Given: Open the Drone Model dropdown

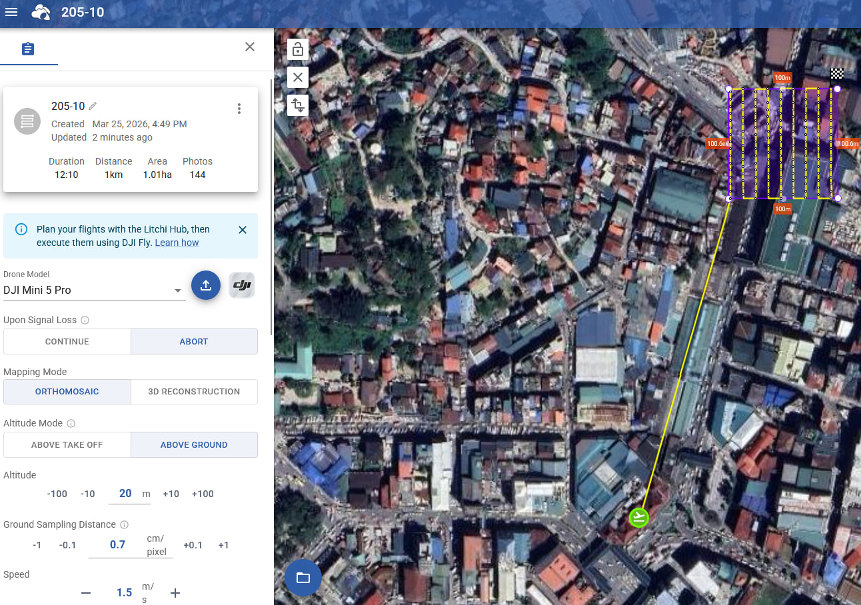Looking at the screenshot, I should (x=93, y=291).
